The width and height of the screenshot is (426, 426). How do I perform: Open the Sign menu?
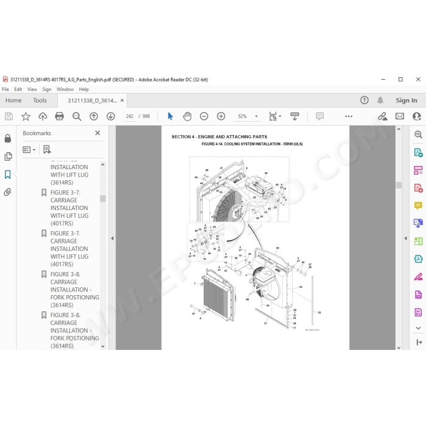coord(47,89)
